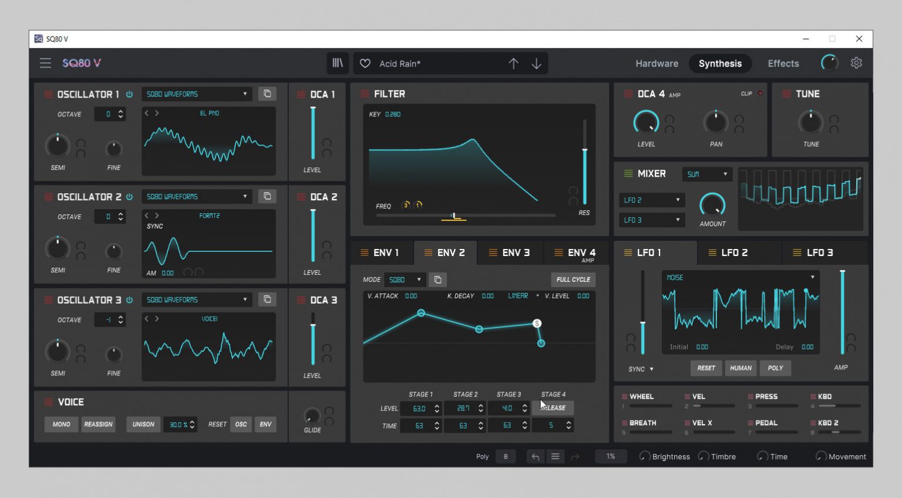Power off Oscillator 2
The height and width of the screenshot is (498, 902).
[129, 197]
